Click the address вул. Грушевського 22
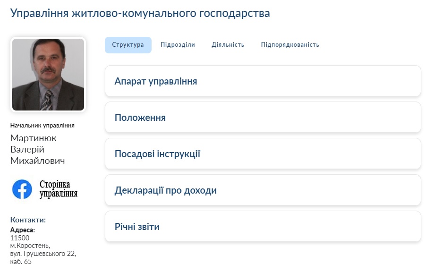Screen dimensions: 433x272 (43, 254)
